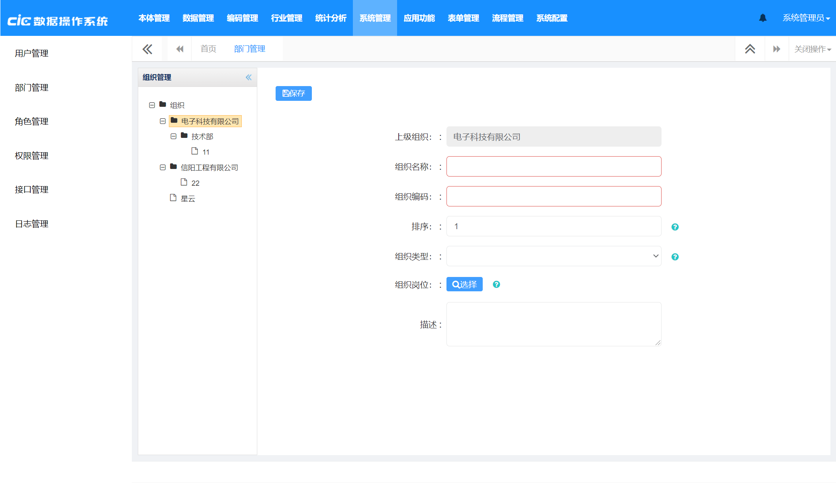The image size is (836, 483).
Task: Click the double up-chevron icon
Action: (x=750, y=49)
